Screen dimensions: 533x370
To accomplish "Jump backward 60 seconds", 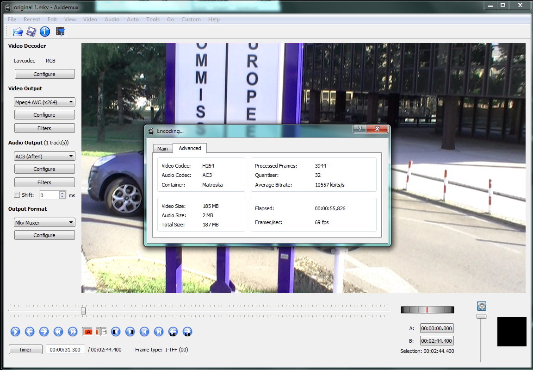I will click(x=173, y=332).
